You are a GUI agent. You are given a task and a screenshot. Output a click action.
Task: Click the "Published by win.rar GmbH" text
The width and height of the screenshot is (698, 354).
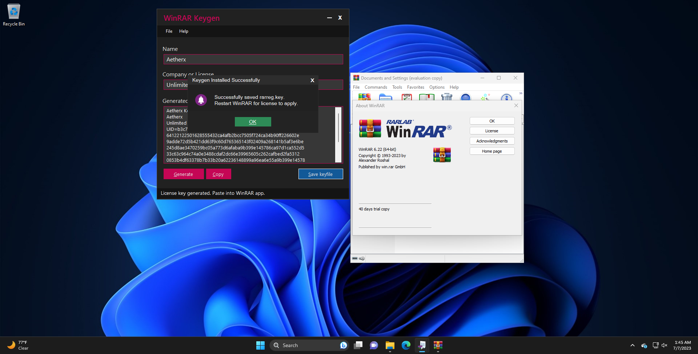coord(382,167)
